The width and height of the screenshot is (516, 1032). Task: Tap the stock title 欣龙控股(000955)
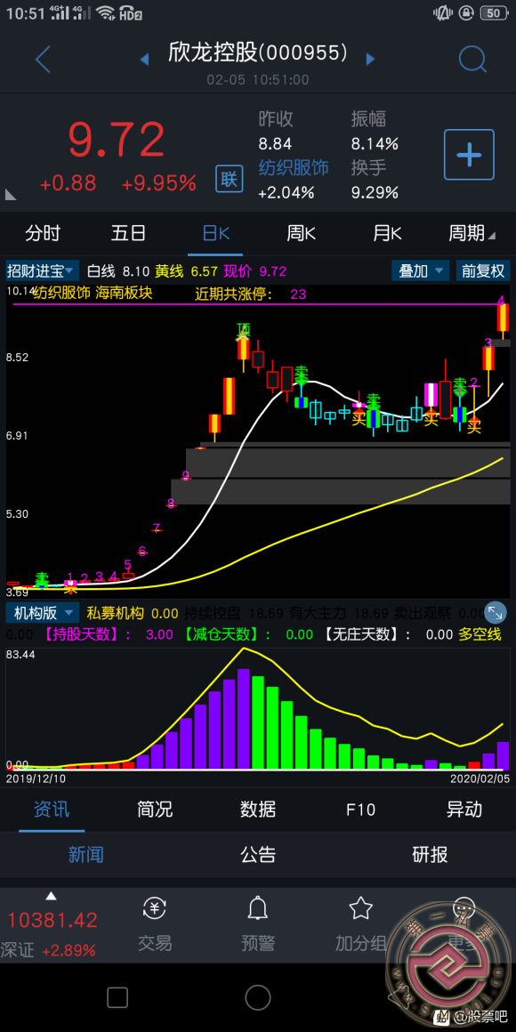click(257, 52)
